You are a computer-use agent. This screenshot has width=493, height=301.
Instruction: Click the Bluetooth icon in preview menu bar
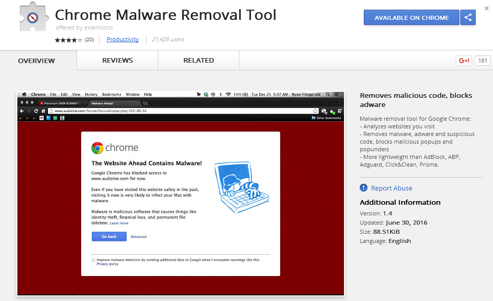(220, 94)
